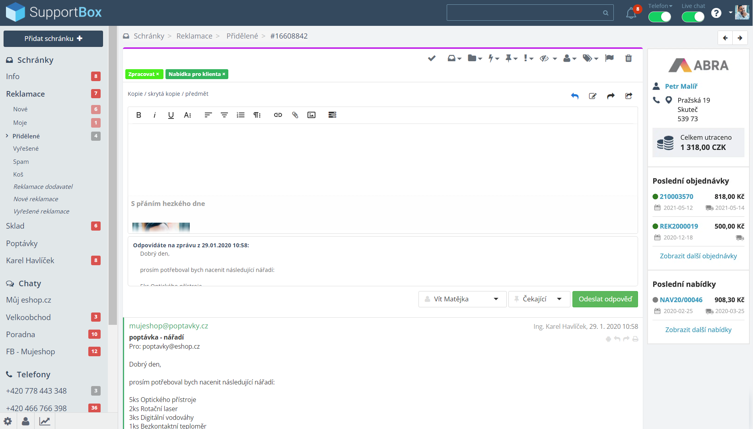Insert a hyperlink using the link icon

278,115
